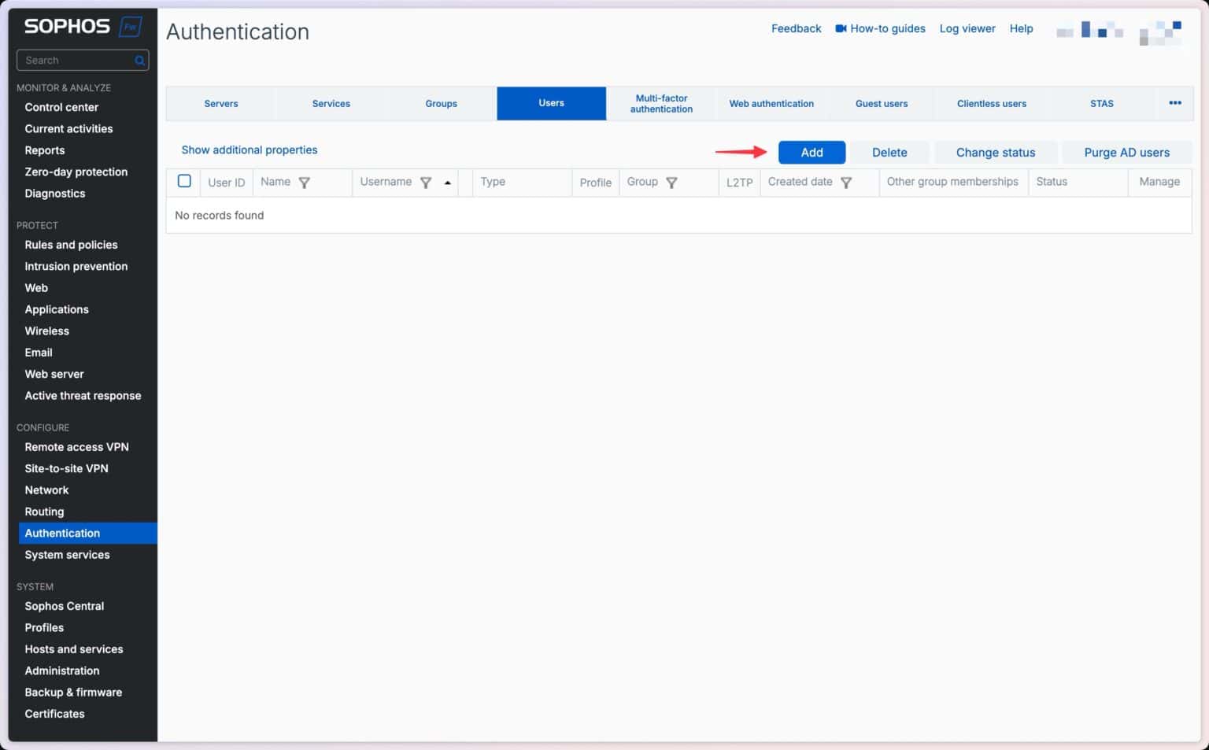
Task: Switch to the Multi-factor authentication tab
Action: 661,103
